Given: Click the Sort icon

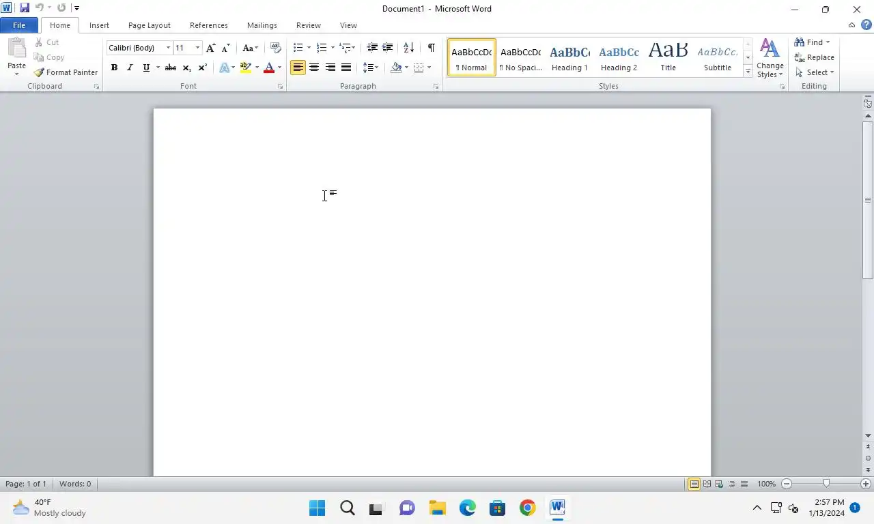Looking at the screenshot, I should tap(408, 48).
